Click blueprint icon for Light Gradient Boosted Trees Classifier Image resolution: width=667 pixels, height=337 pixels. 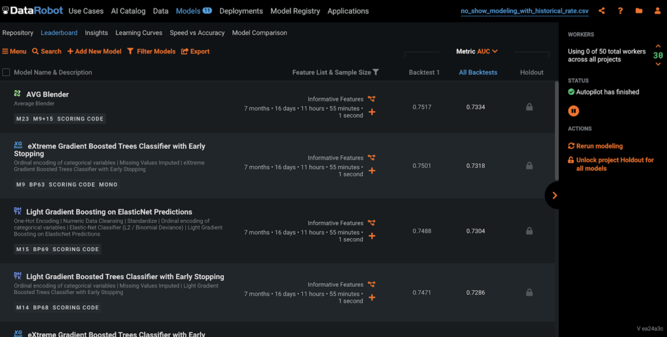click(x=372, y=285)
